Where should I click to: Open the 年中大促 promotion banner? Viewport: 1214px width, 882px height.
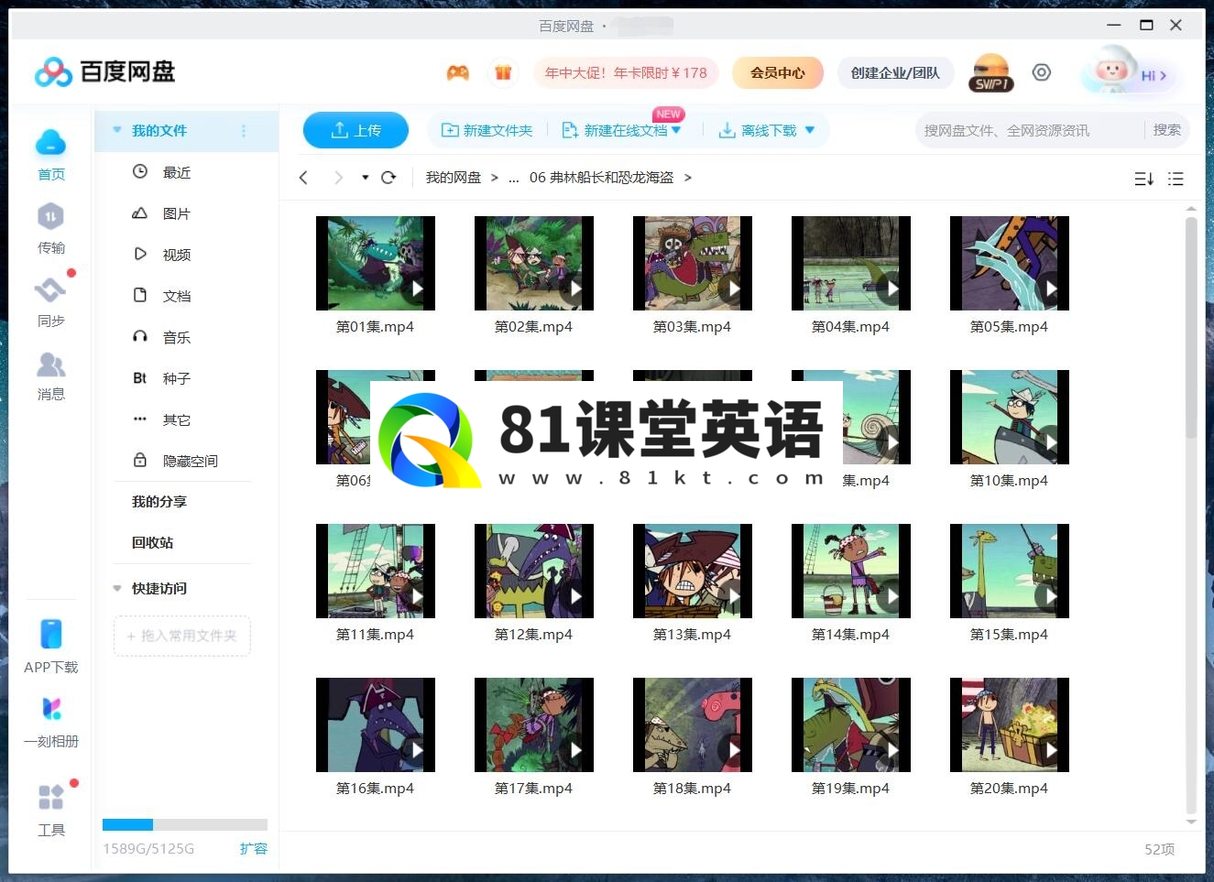tap(626, 72)
